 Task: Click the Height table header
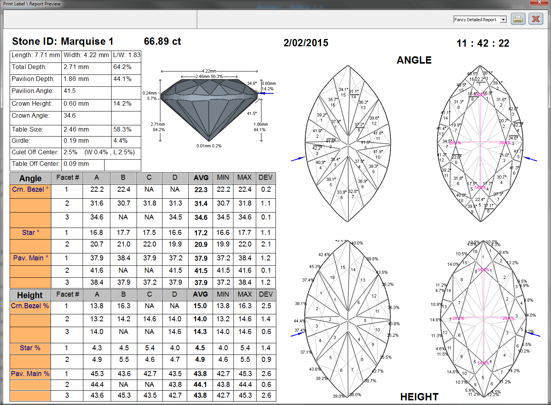30,295
